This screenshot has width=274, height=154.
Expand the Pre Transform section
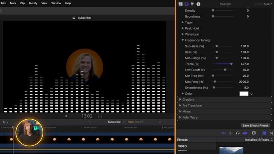tap(180, 105)
